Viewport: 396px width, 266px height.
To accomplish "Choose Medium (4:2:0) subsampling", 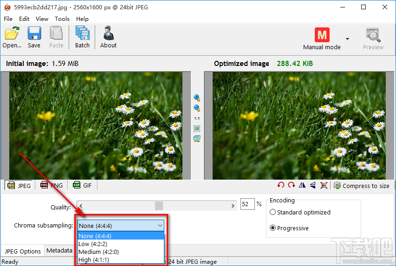I will coord(121,252).
